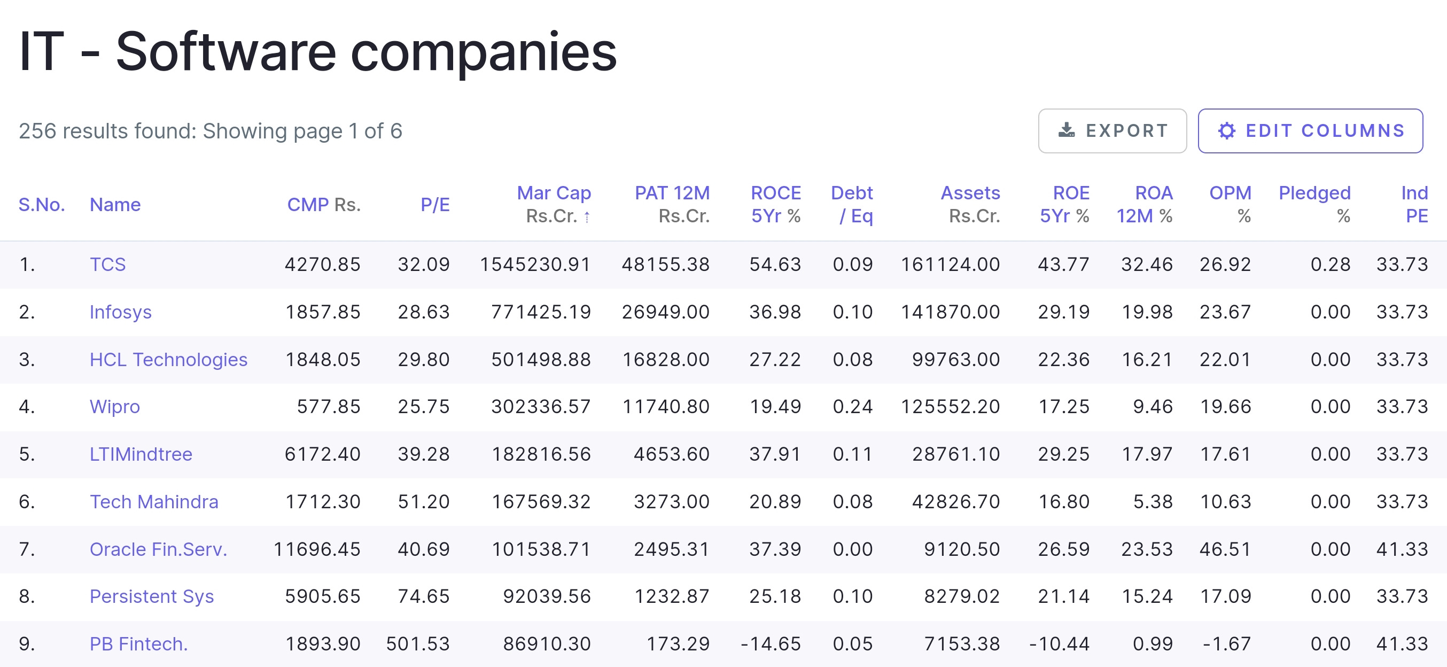Click Wipro Debt/Eq value 0.24
Screen dimensions: 1447x667
click(853, 406)
